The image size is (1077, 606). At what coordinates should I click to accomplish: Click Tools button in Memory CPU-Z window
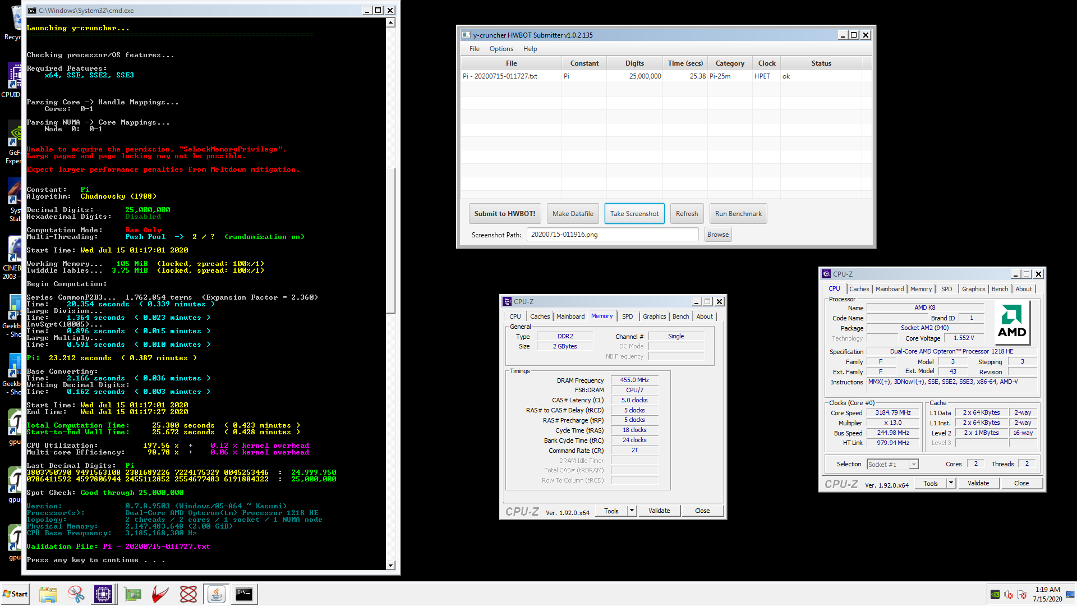[x=611, y=511]
